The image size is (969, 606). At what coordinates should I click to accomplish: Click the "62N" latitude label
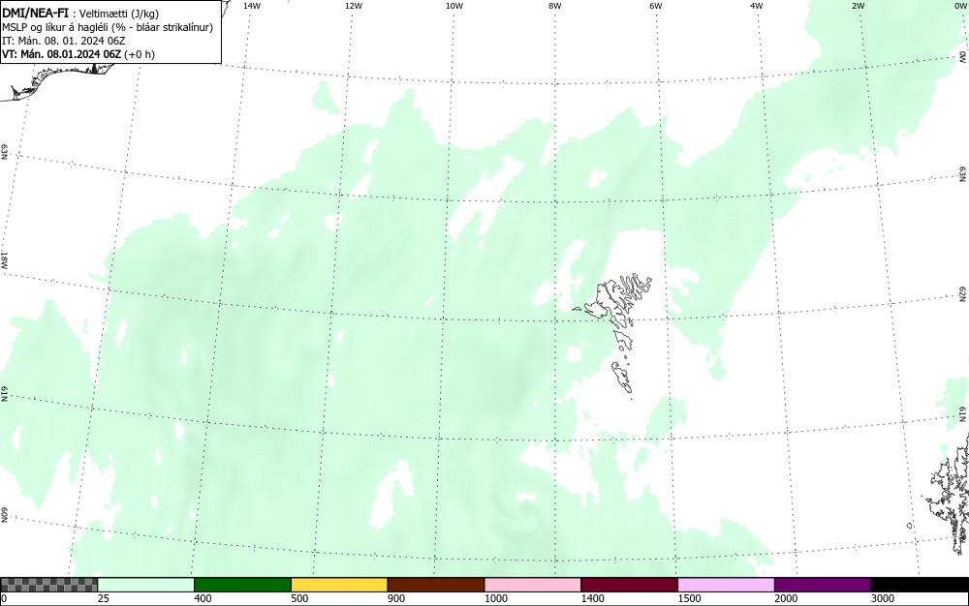(x=963, y=294)
